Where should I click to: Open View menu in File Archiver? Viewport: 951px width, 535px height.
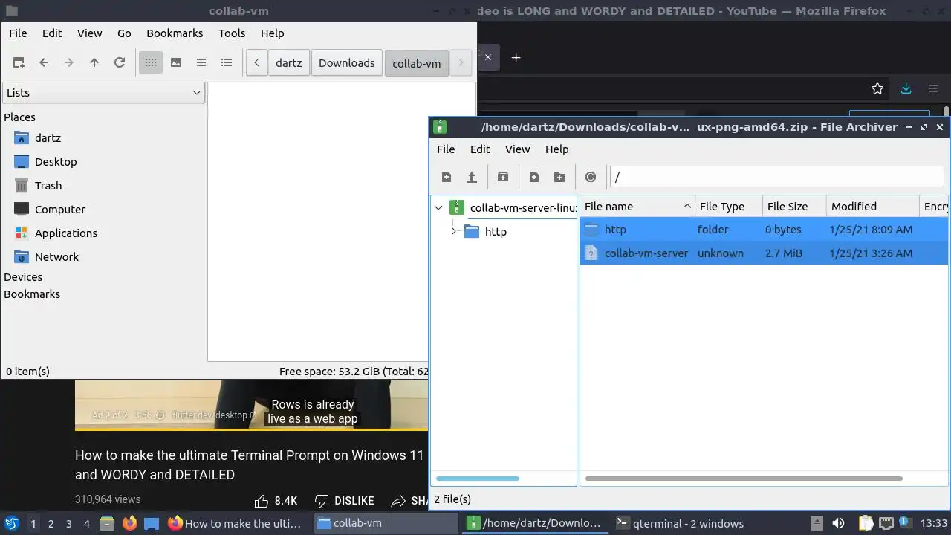518,149
